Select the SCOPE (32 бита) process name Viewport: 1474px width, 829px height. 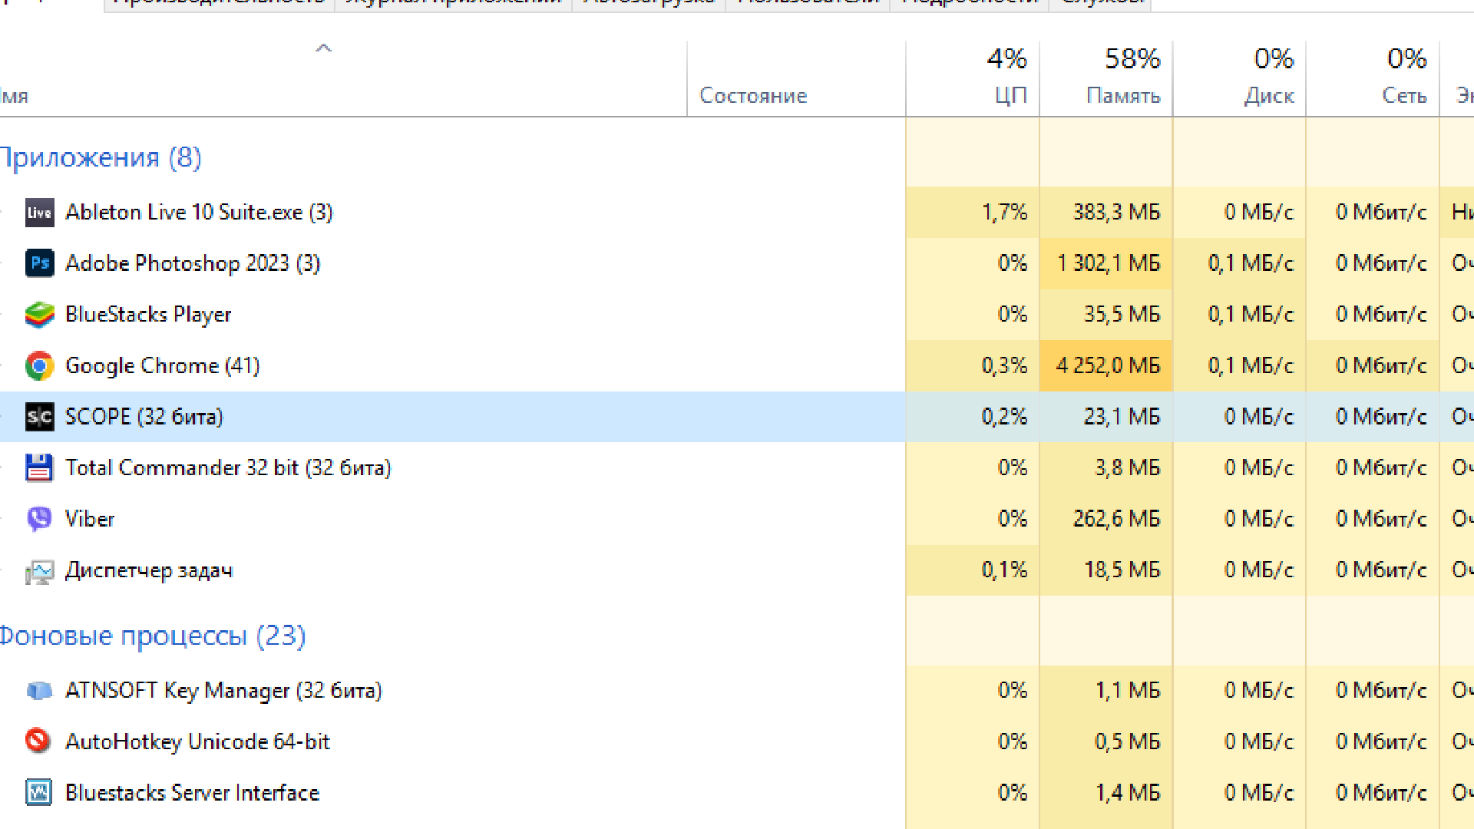[144, 417]
